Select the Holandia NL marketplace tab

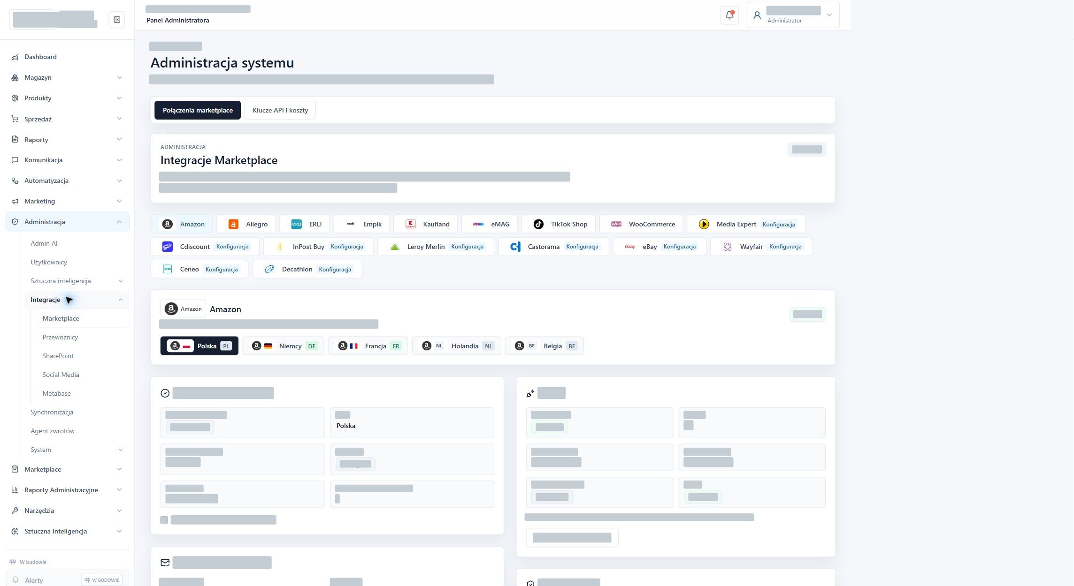pyautogui.click(x=457, y=346)
